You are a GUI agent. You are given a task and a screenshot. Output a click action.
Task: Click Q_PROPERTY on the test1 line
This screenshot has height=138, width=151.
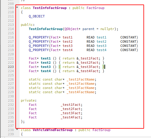(x=39, y=37)
